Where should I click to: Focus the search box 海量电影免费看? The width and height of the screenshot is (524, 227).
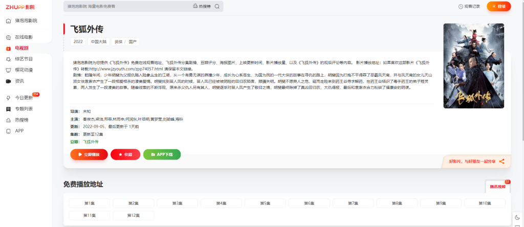[x=127, y=6]
